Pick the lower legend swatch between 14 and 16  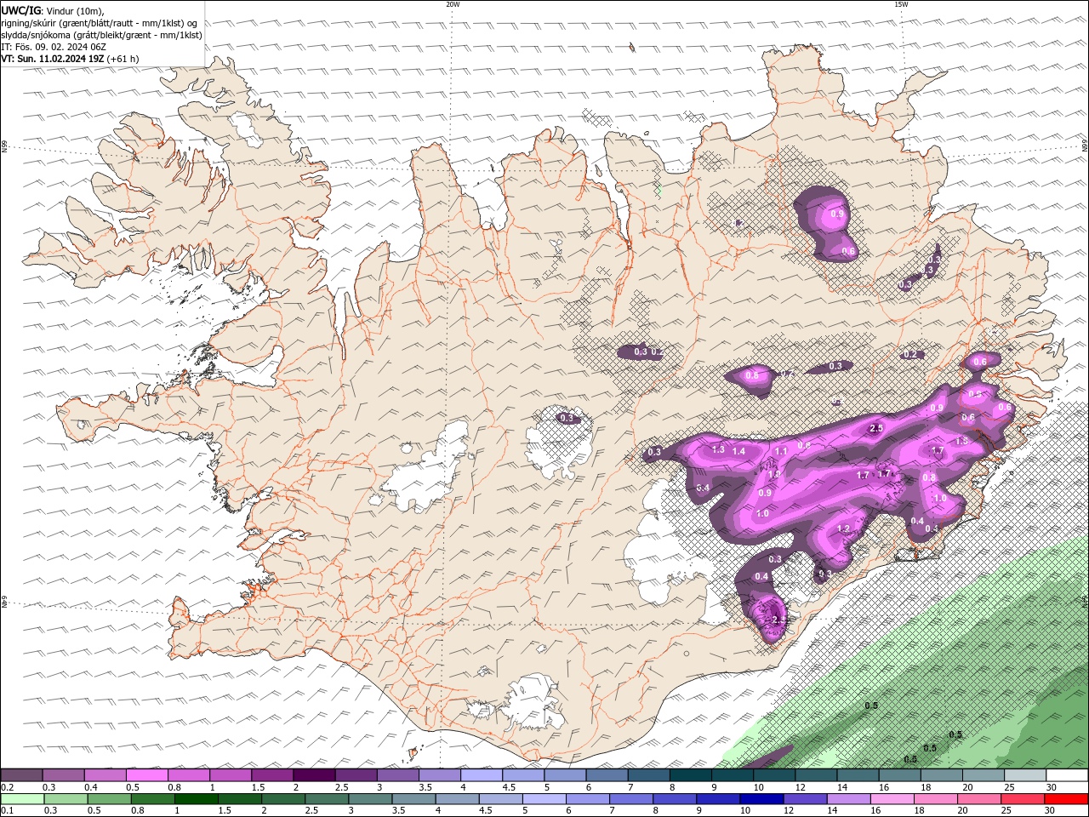point(849,799)
